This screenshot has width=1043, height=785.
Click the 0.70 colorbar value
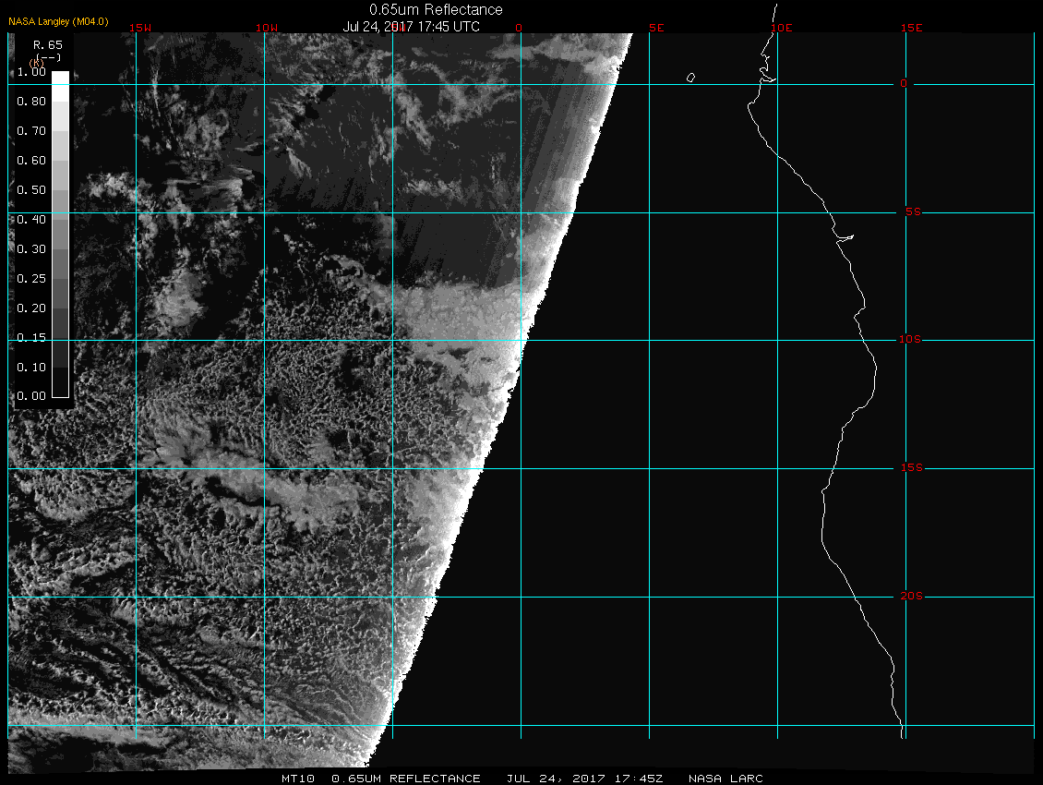coord(31,130)
